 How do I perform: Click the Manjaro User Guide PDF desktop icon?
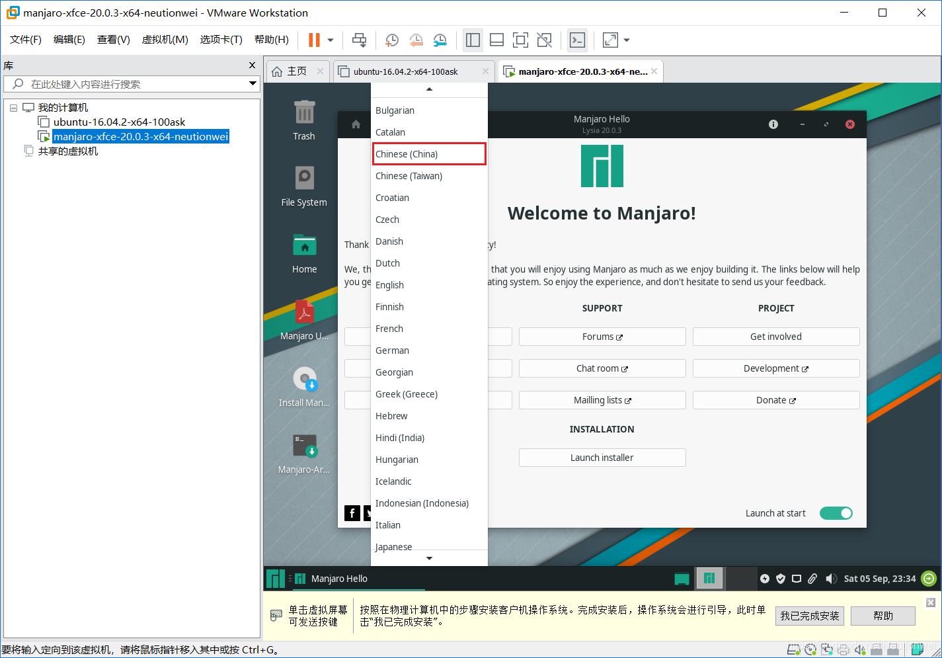click(305, 319)
